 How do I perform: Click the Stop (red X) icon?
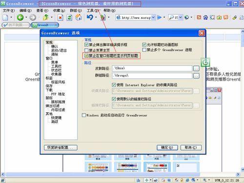click(61, 18)
